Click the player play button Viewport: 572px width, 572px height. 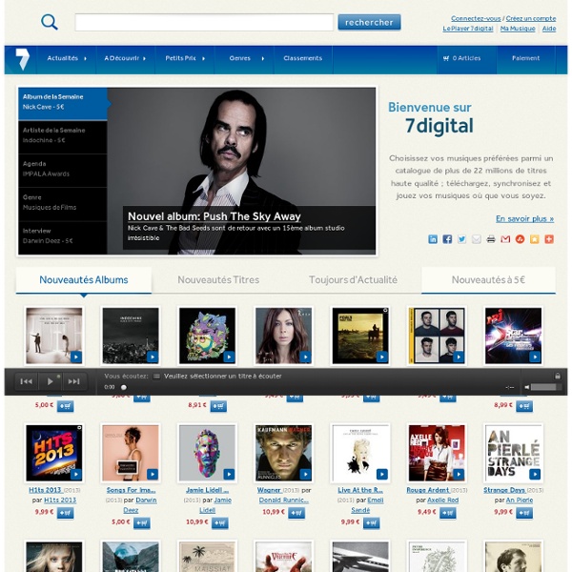(50, 381)
